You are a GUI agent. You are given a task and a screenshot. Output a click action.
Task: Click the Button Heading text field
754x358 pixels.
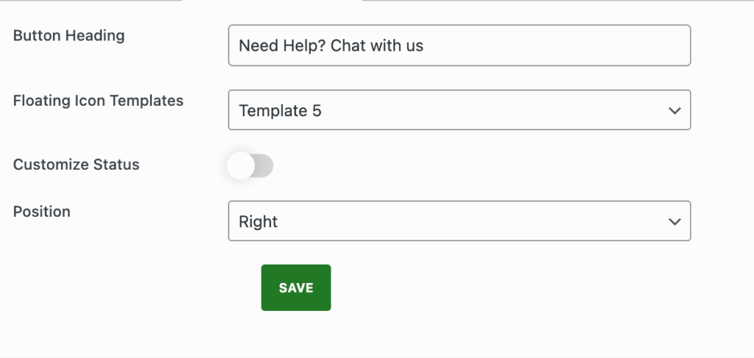459,45
